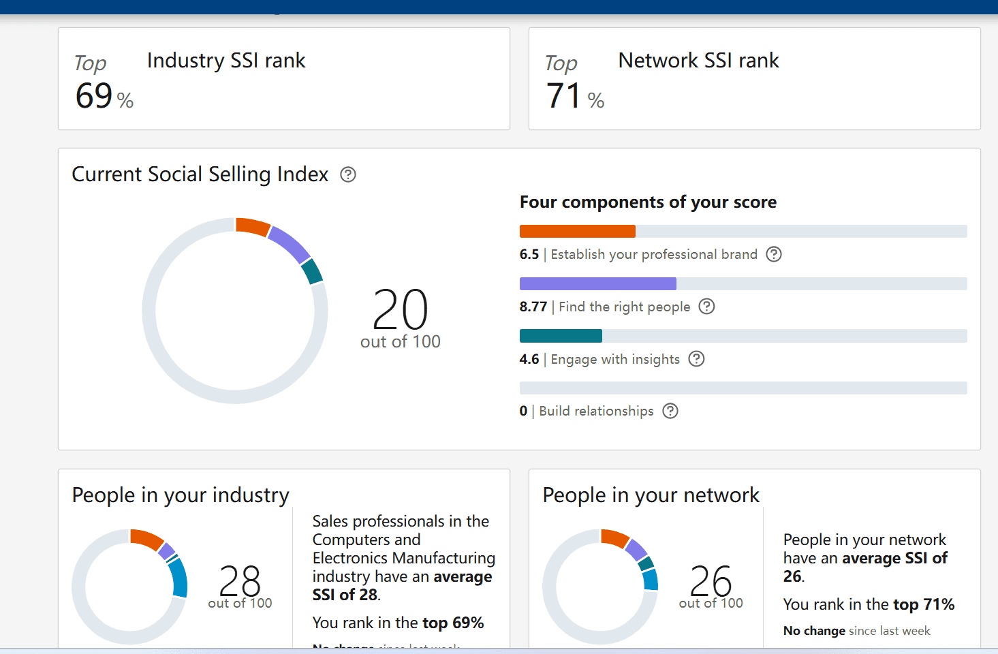Click the People in your network heading
Viewport: 998px width, 654px height.
pyautogui.click(x=651, y=495)
